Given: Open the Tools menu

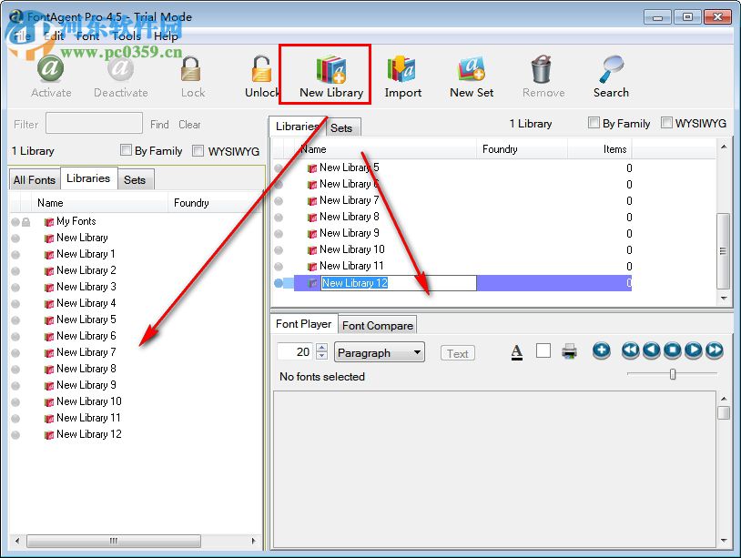Looking at the screenshot, I should pos(127,36).
